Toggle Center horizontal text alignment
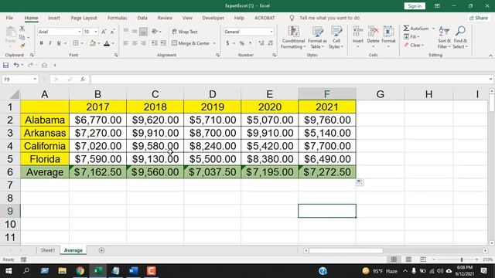The image size is (495, 278). point(135,43)
